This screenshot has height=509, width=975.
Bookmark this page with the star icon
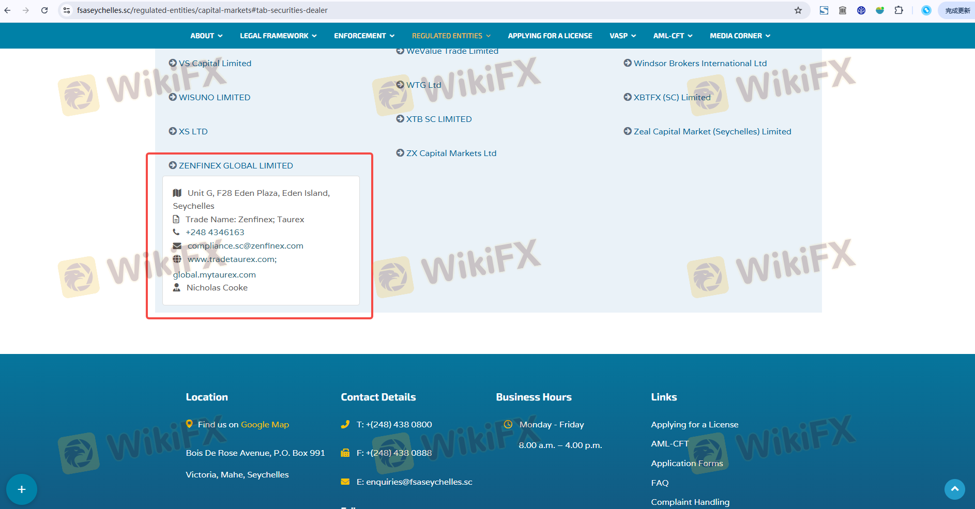[x=798, y=10]
